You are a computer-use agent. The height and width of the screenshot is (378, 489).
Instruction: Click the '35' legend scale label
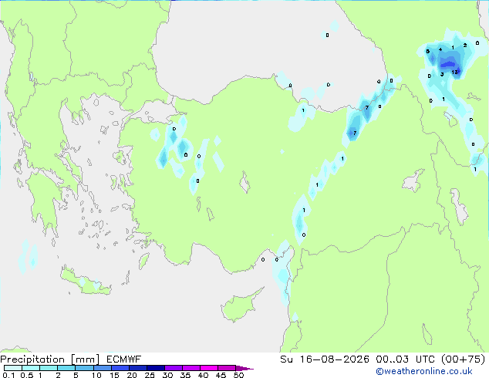[185, 375]
